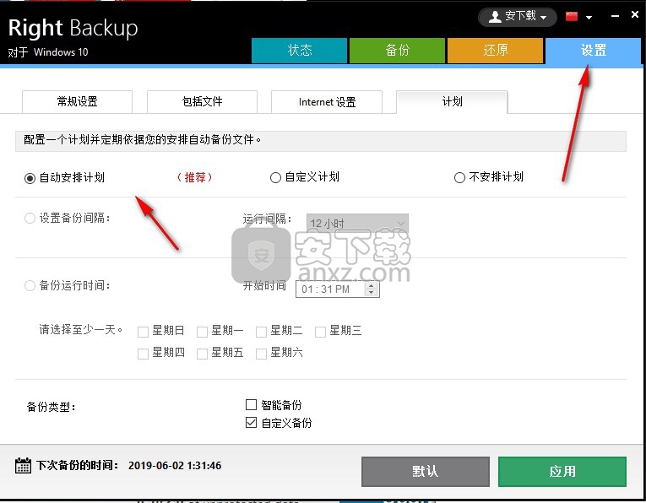646x503 pixels.
Task: Open the language selection arrow
Action: 589,17
